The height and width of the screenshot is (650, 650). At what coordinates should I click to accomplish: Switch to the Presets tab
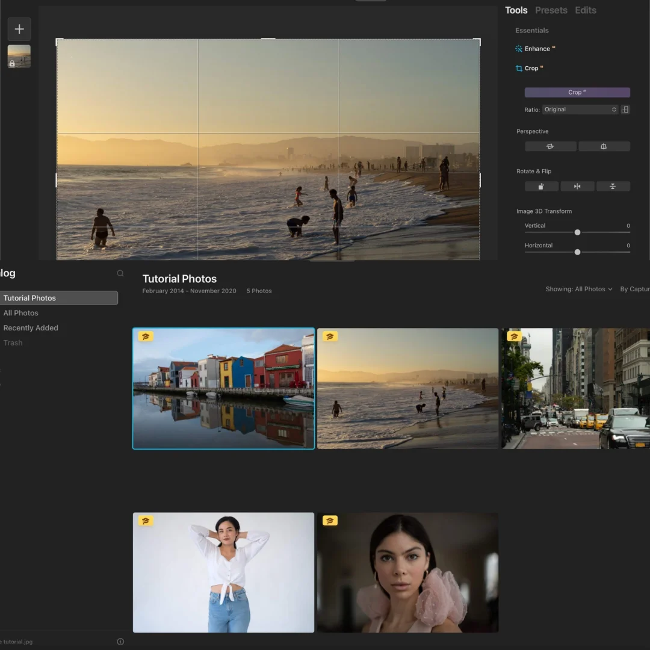551,10
